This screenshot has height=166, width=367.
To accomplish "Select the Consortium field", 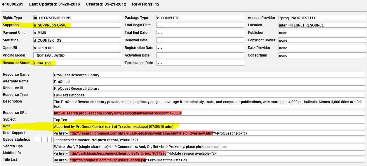I will [x=322, y=55].
